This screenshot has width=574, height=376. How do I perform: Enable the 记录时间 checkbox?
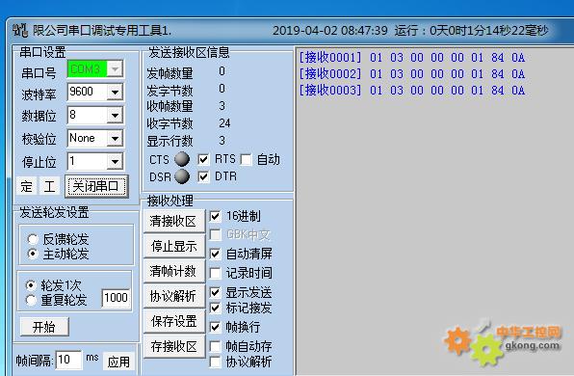point(216,273)
